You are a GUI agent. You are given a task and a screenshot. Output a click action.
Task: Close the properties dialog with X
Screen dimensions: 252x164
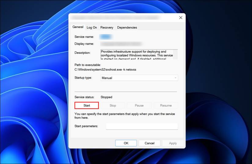pos(181,18)
